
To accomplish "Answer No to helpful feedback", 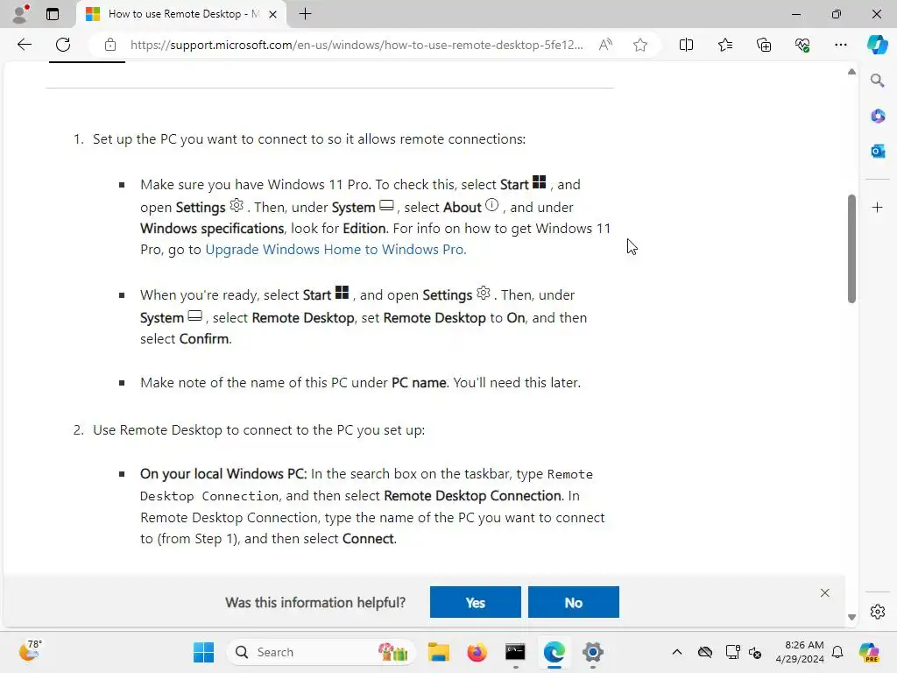I will [x=573, y=602].
